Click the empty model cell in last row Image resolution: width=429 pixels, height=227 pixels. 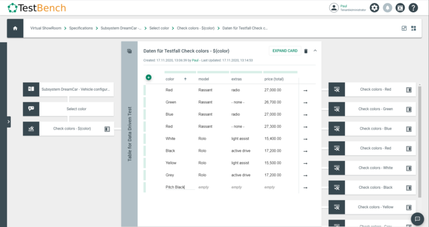(x=204, y=187)
